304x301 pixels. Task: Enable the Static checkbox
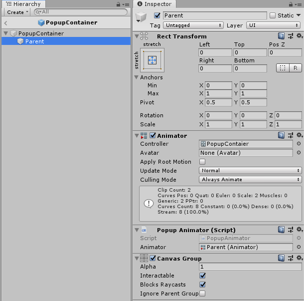click(x=273, y=15)
